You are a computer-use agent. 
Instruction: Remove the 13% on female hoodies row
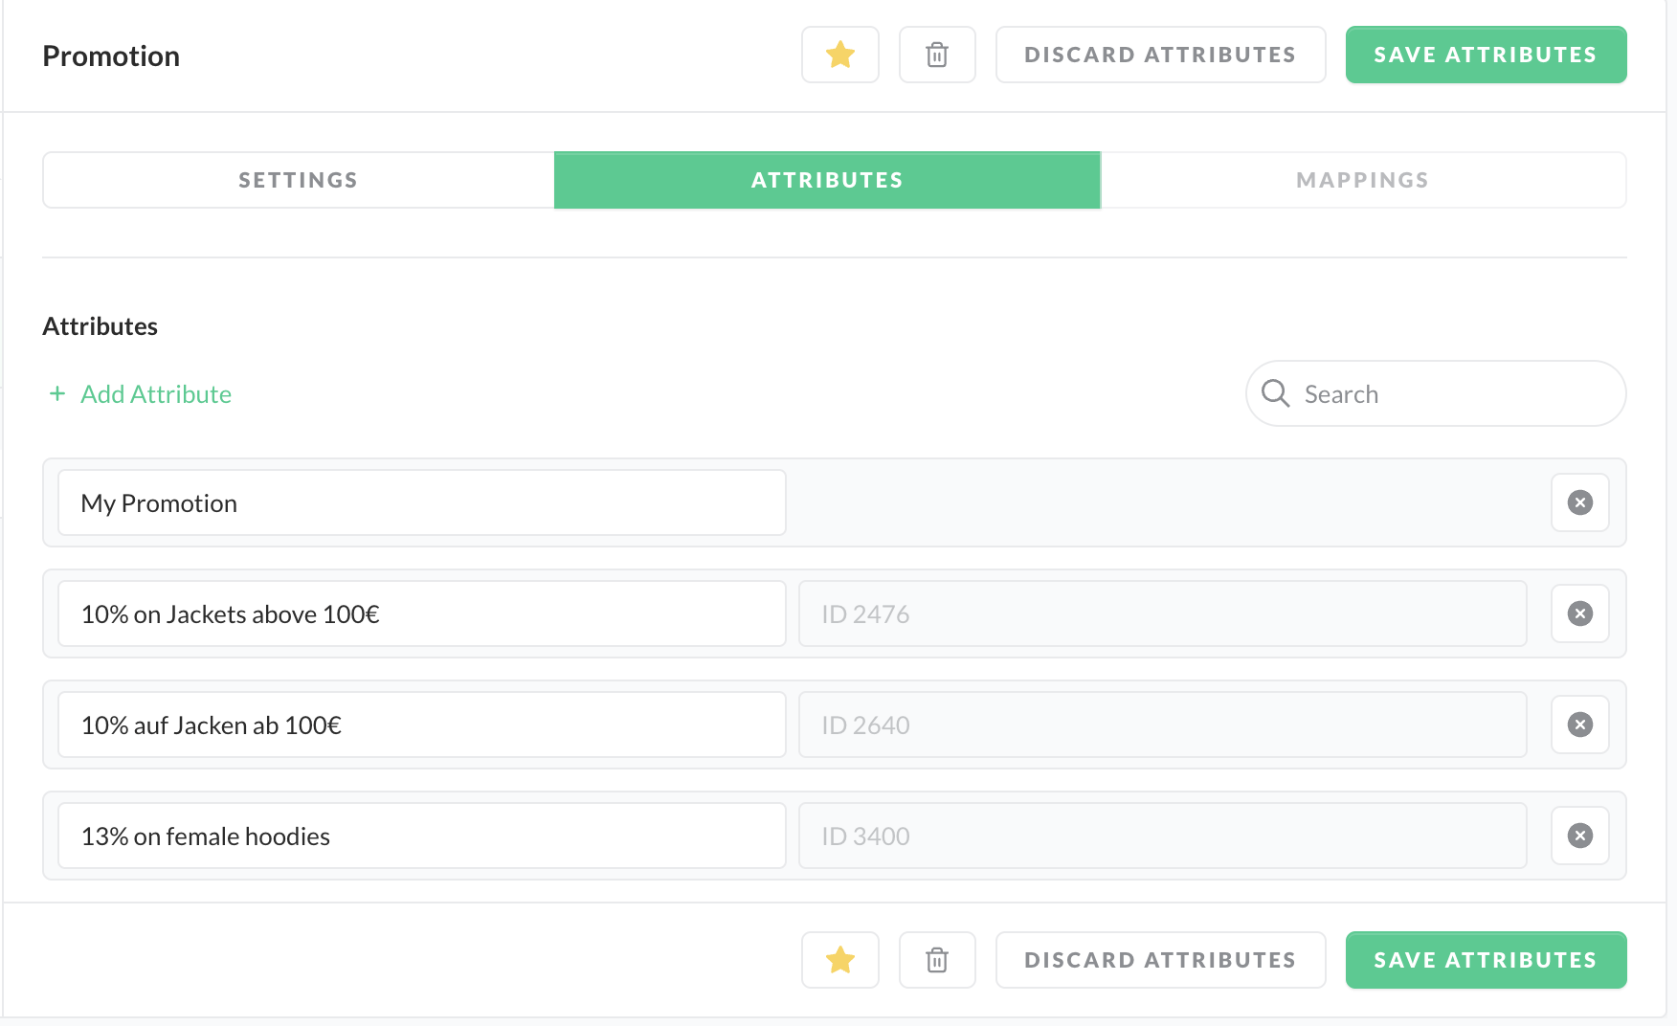pos(1579,836)
